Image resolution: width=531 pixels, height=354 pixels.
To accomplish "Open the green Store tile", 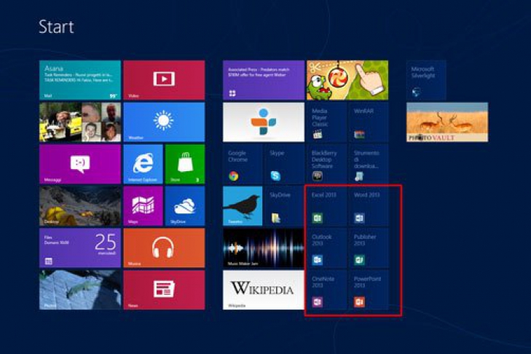I will [x=184, y=164].
